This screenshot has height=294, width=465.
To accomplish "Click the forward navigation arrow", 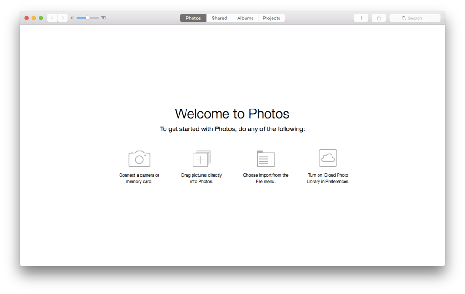I will tap(63, 18).
